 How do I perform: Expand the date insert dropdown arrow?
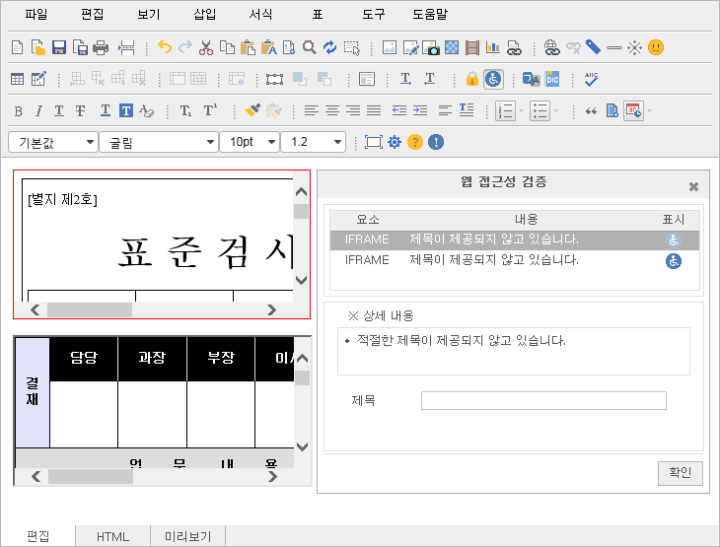click(649, 110)
